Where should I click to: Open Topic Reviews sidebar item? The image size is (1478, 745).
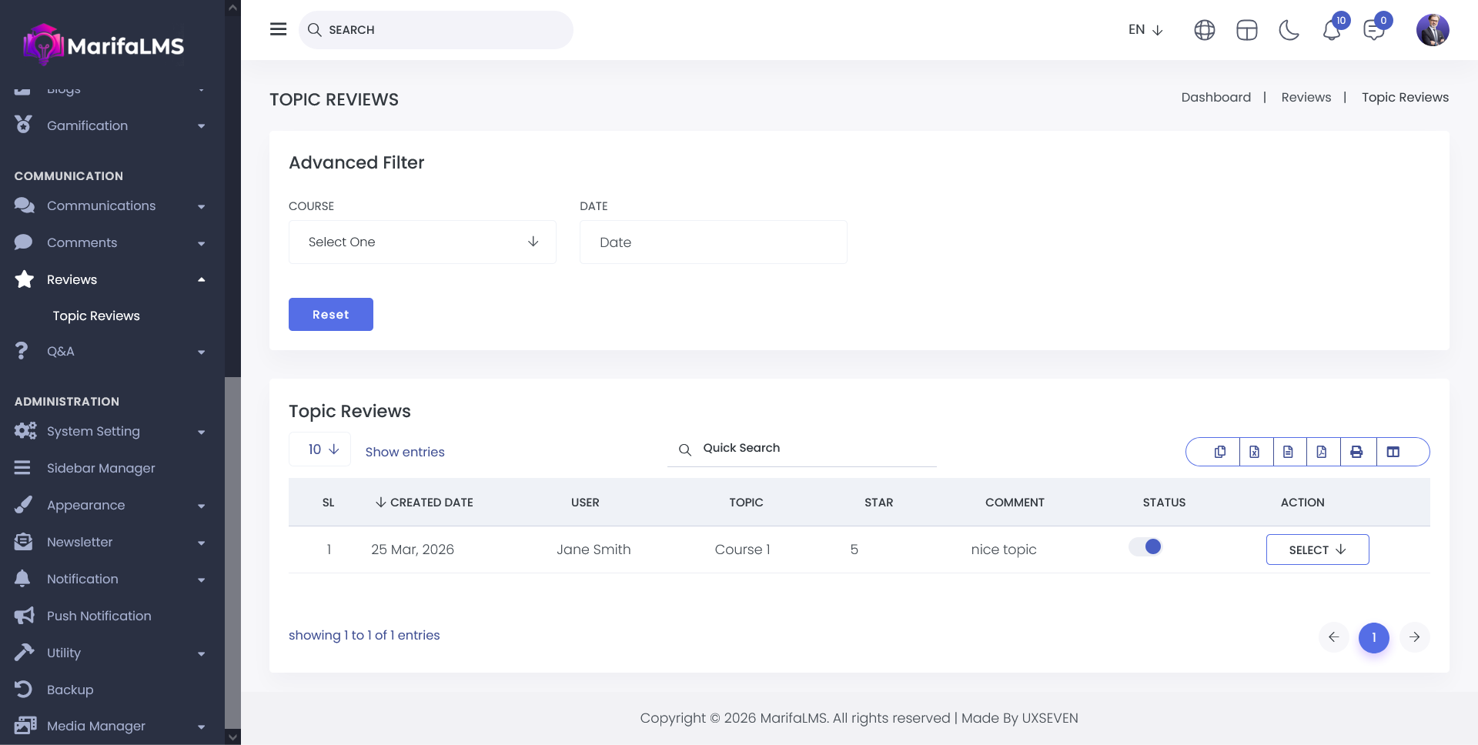[x=96, y=316]
